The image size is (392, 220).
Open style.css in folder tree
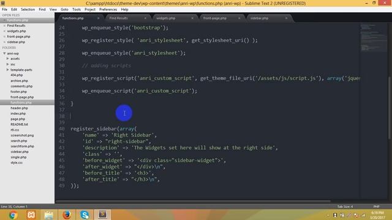(x=17, y=163)
